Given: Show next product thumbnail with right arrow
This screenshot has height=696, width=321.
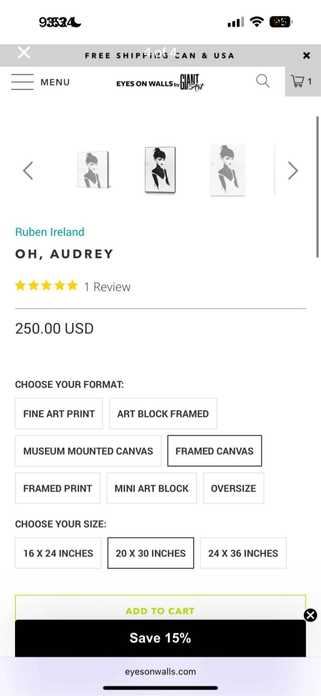Looking at the screenshot, I should point(293,171).
